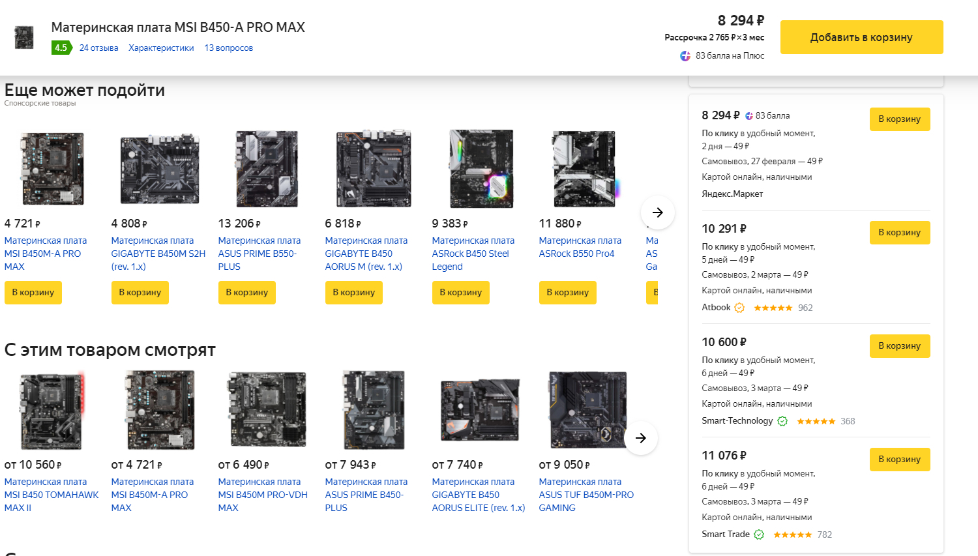The height and width of the screenshot is (556, 978).
Task: Open ASUS TUF B450M-PRO GAMING image
Action: point(587,410)
